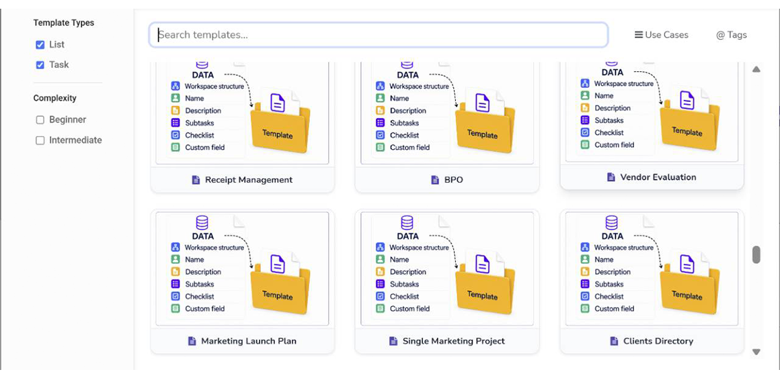Open the Tags filter menu
The height and width of the screenshot is (378, 780).
point(732,35)
